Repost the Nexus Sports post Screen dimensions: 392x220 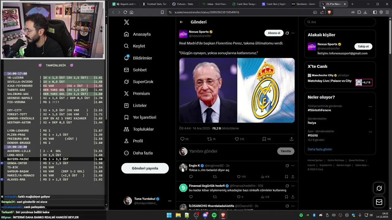(x=211, y=139)
